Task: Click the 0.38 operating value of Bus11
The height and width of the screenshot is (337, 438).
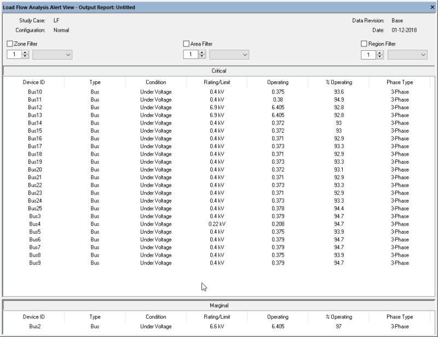Action: click(x=278, y=100)
